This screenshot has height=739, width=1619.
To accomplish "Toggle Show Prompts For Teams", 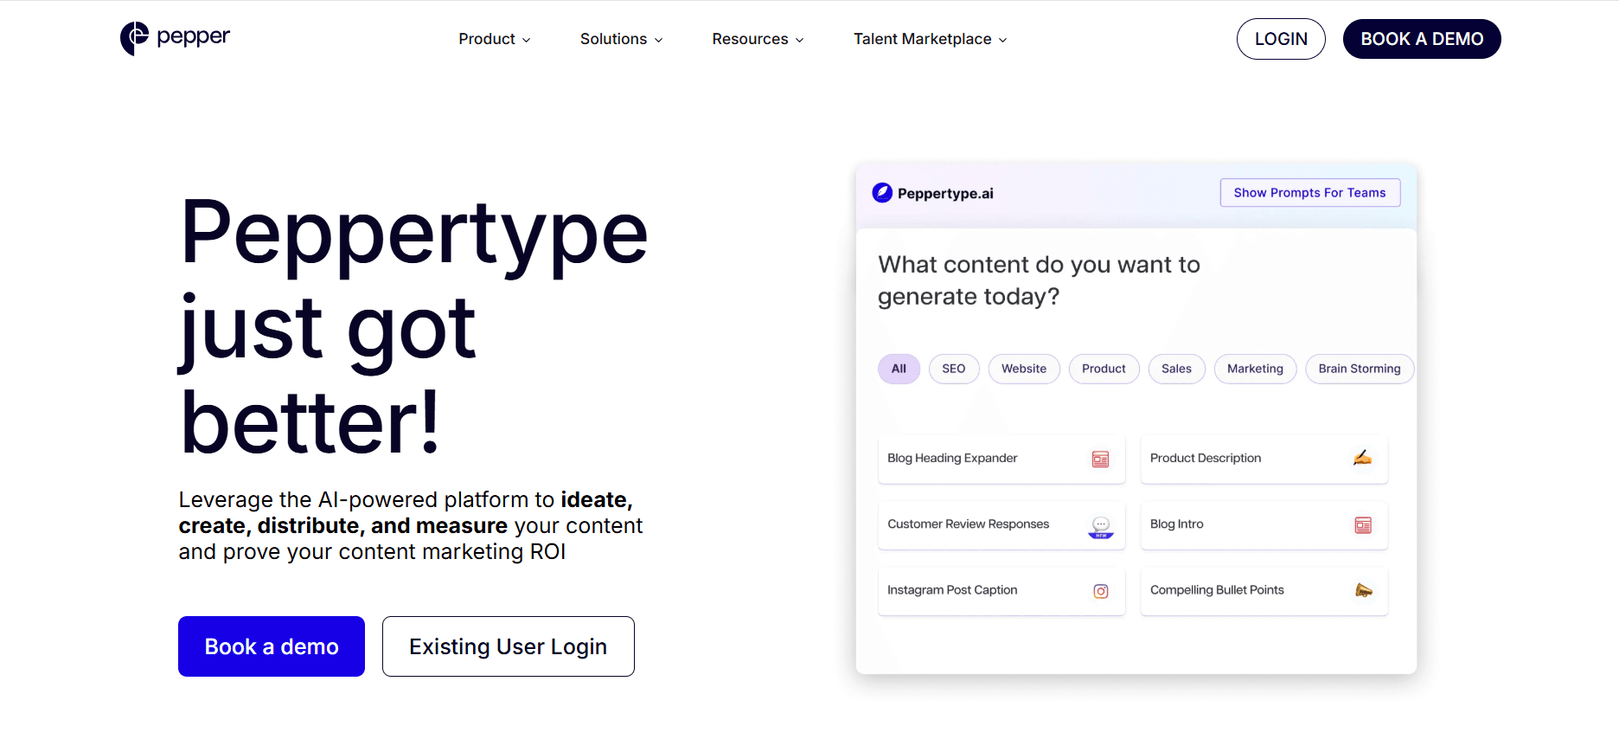I will point(1309,193).
